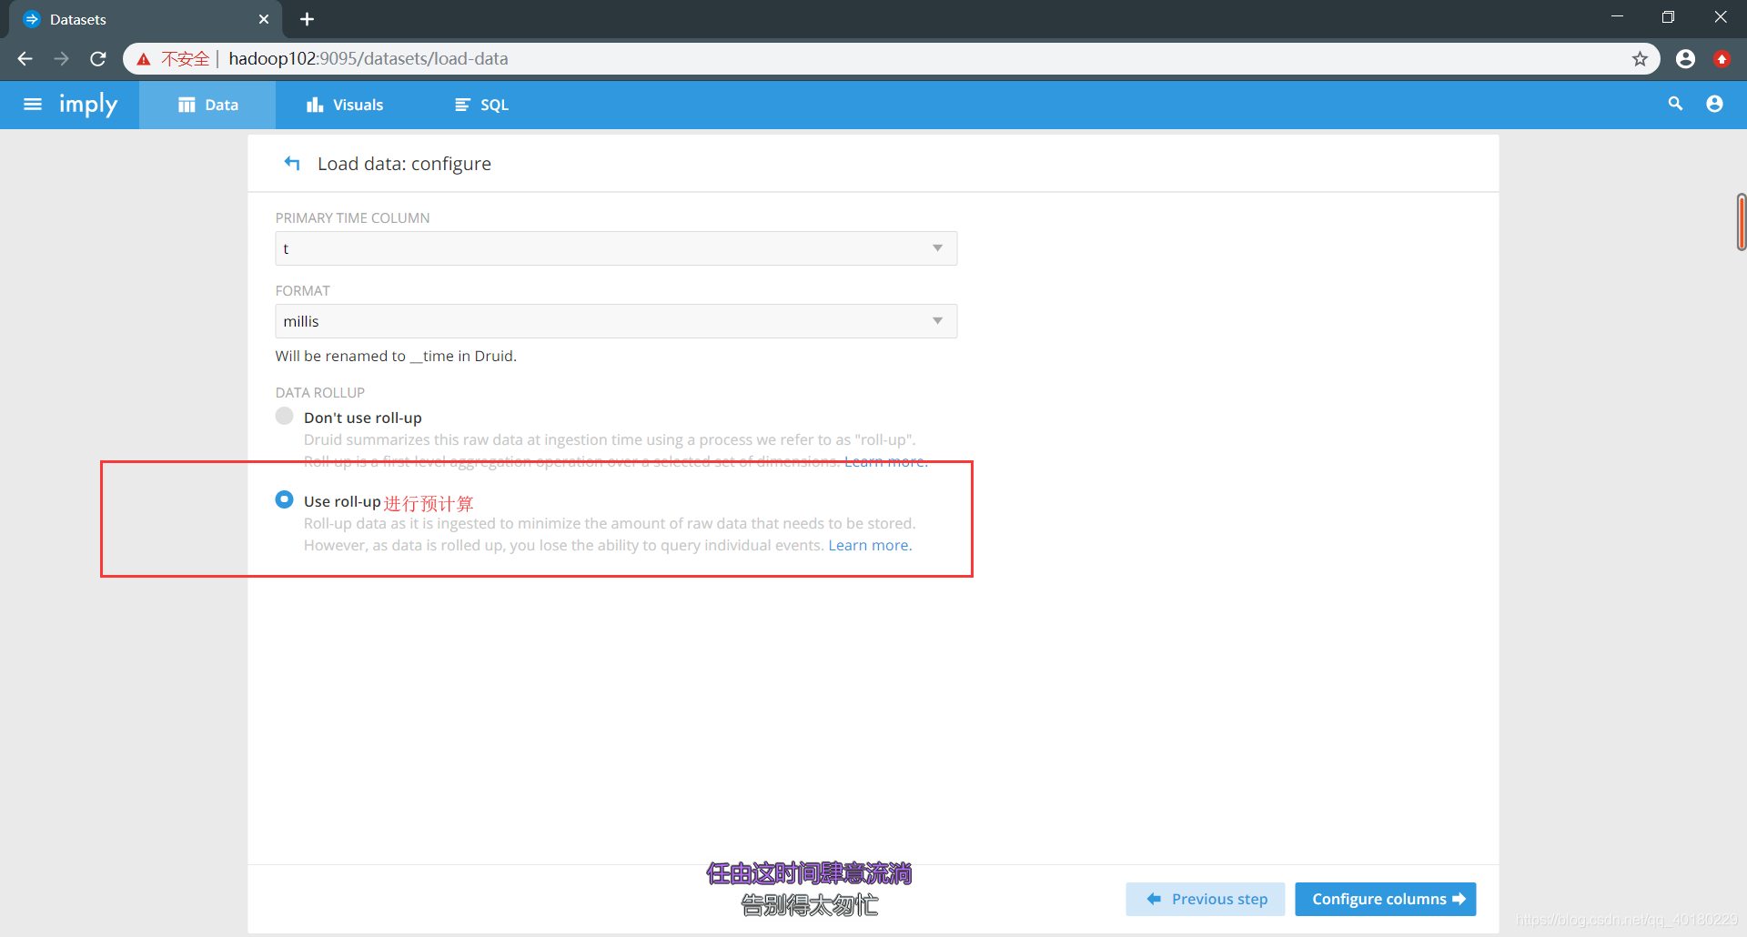Reload the browser page

[98, 59]
